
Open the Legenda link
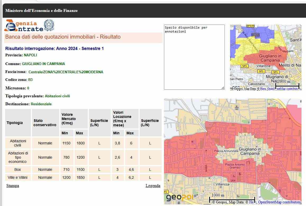pyautogui.click(x=153, y=186)
